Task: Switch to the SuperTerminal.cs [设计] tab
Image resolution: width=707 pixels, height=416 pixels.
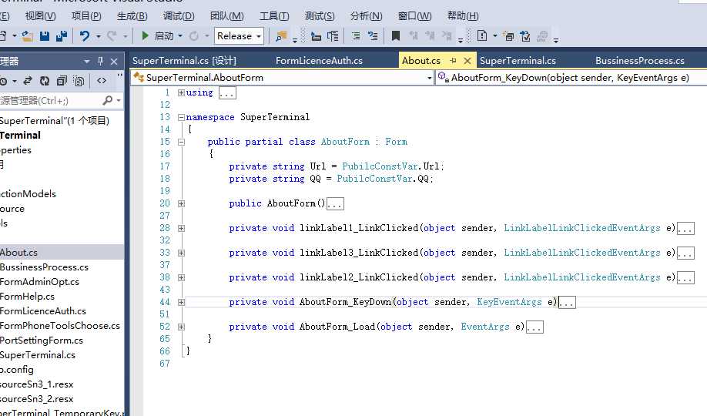Action: (x=184, y=60)
